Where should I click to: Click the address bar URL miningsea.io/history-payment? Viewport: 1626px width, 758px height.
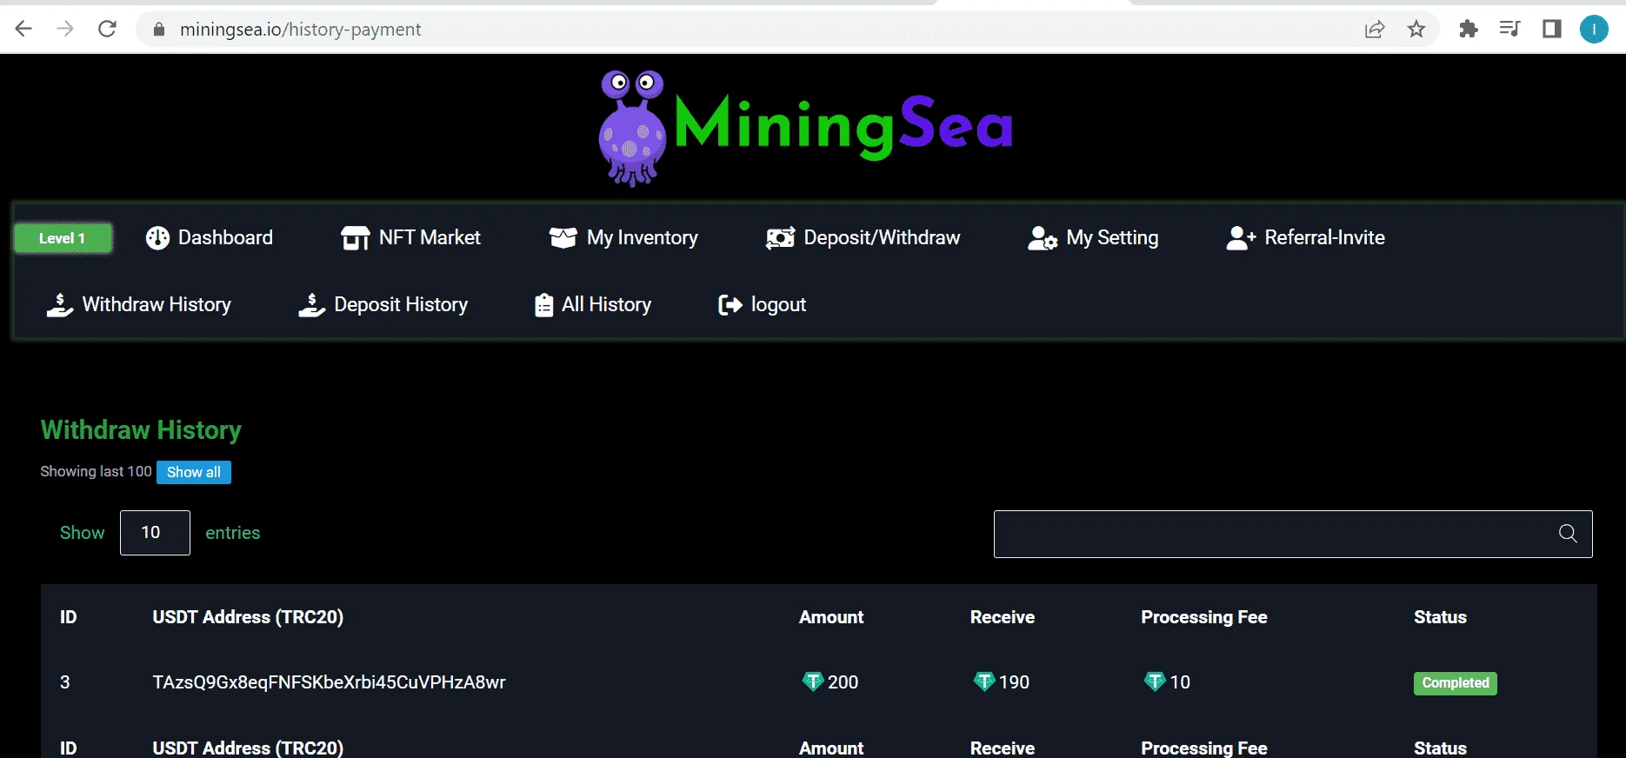pyautogui.click(x=300, y=30)
